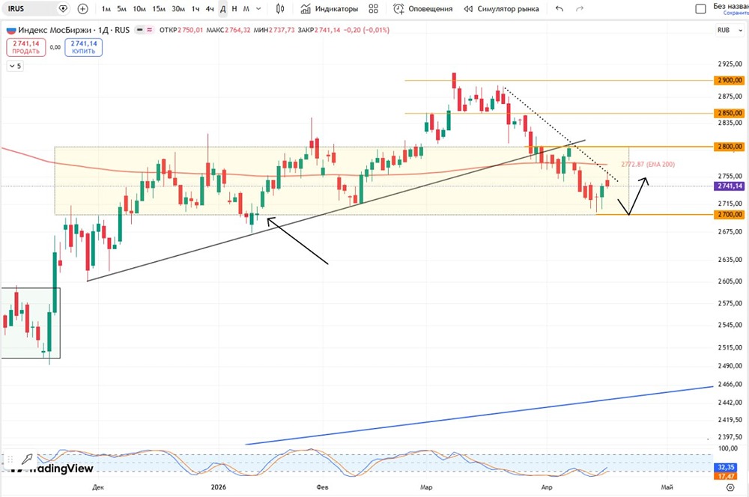This screenshot has height=497, width=749.
Task: Click the 100,00 oscillator scale value
Action: click(728, 448)
